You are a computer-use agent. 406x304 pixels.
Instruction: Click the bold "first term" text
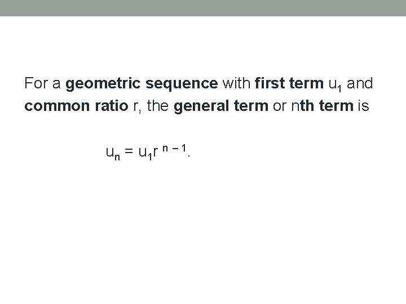[x=290, y=84]
